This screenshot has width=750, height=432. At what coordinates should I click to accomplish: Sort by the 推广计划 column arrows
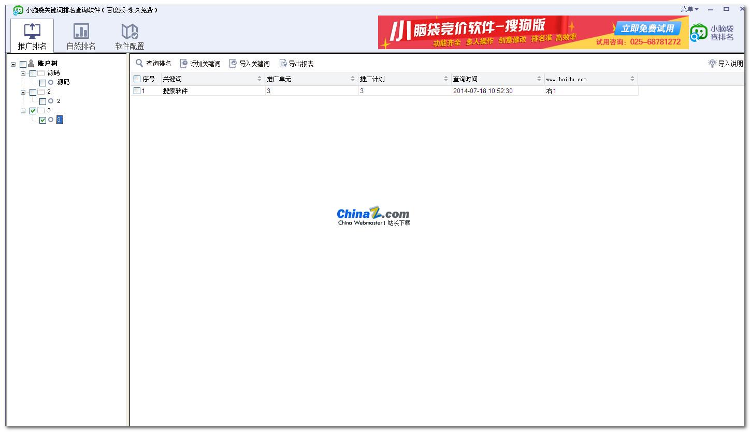click(x=446, y=79)
